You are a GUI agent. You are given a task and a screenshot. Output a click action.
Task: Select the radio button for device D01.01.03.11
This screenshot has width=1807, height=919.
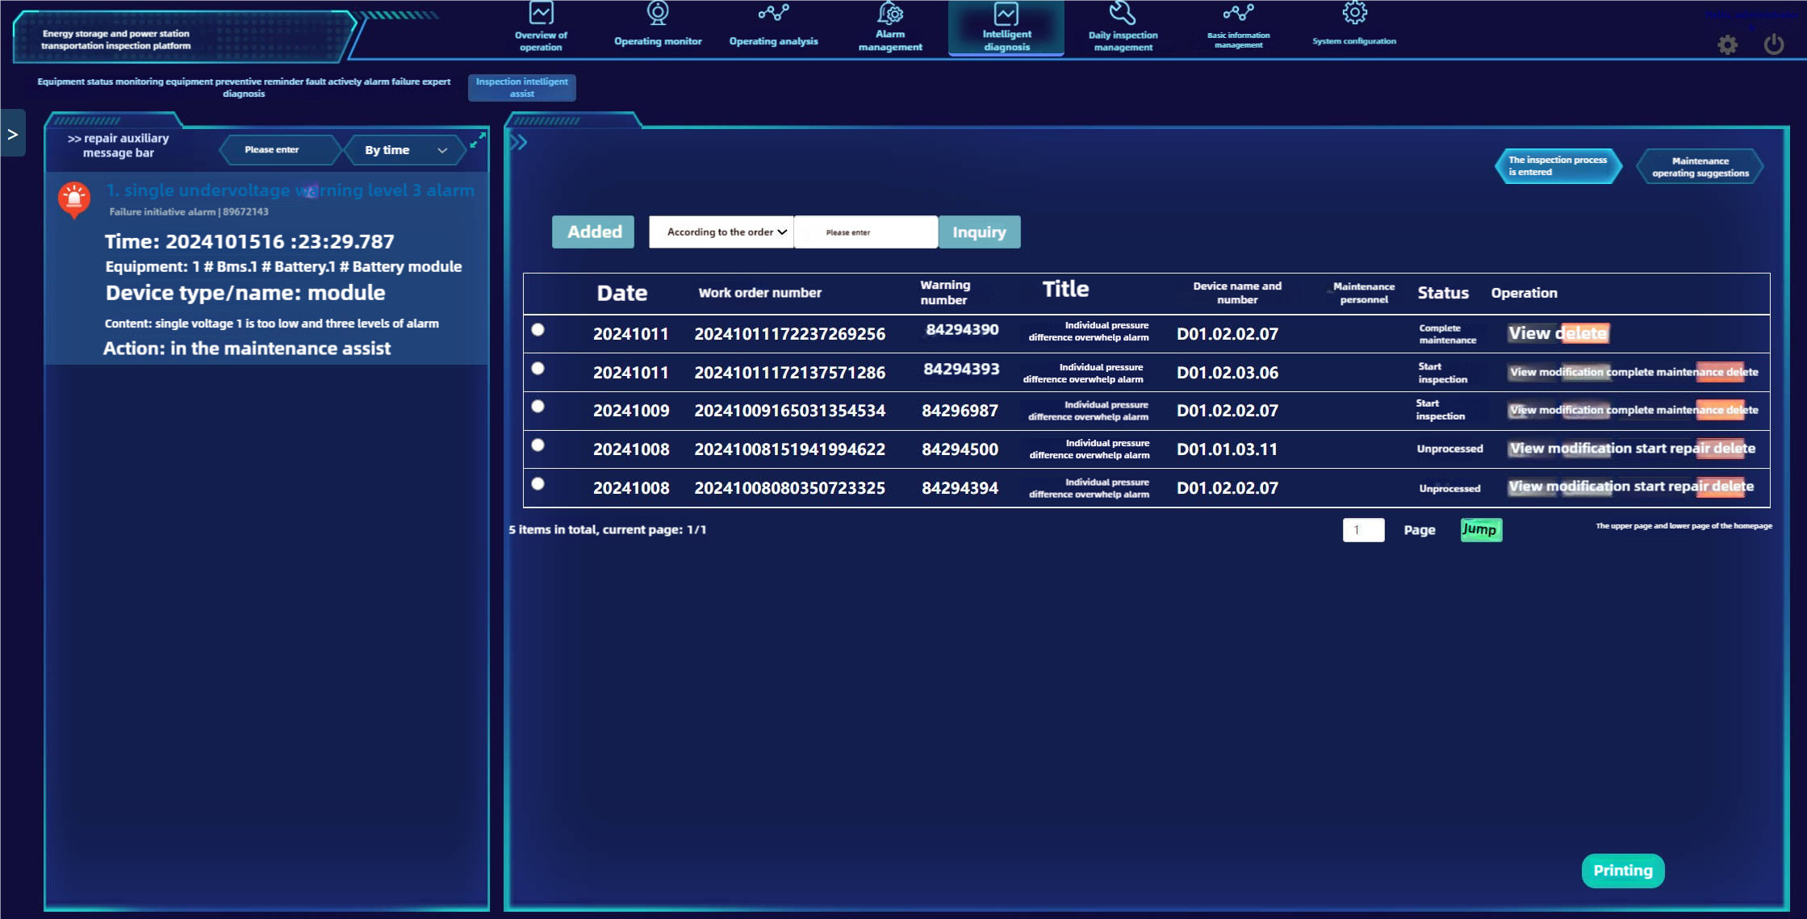click(538, 445)
